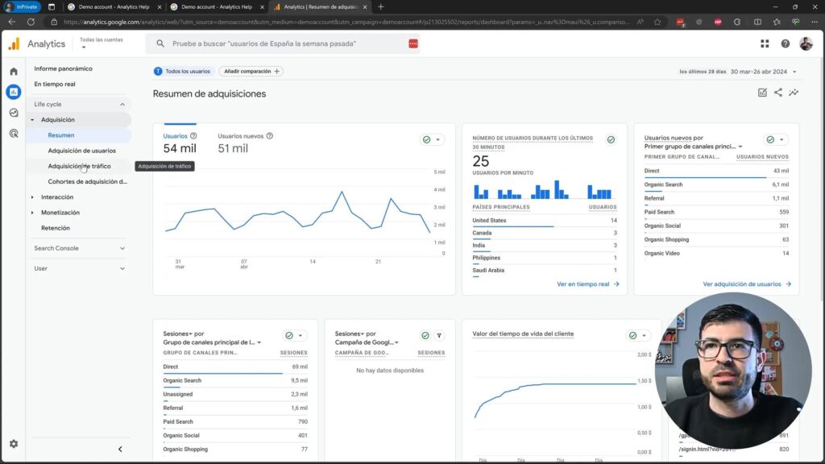This screenshot has width=825, height=464.
Task: Select the Reports icon in left rail
Action: pyautogui.click(x=14, y=92)
